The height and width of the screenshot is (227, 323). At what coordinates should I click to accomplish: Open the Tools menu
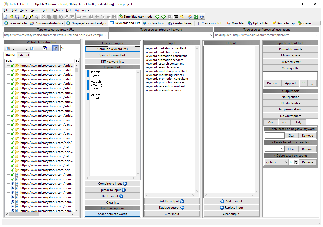(x=45, y=10)
